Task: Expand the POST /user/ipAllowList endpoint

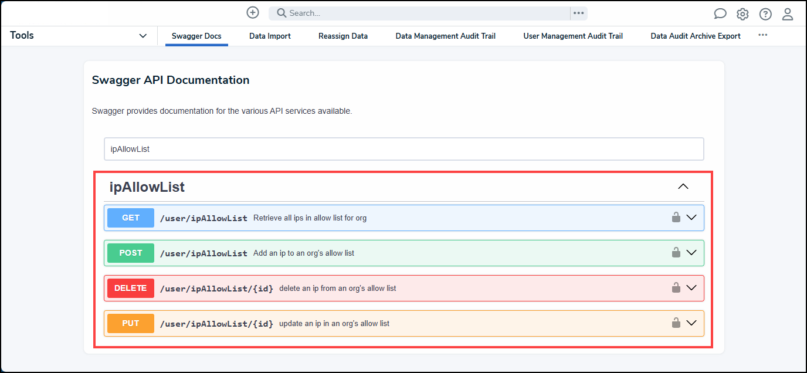Action: tap(691, 252)
